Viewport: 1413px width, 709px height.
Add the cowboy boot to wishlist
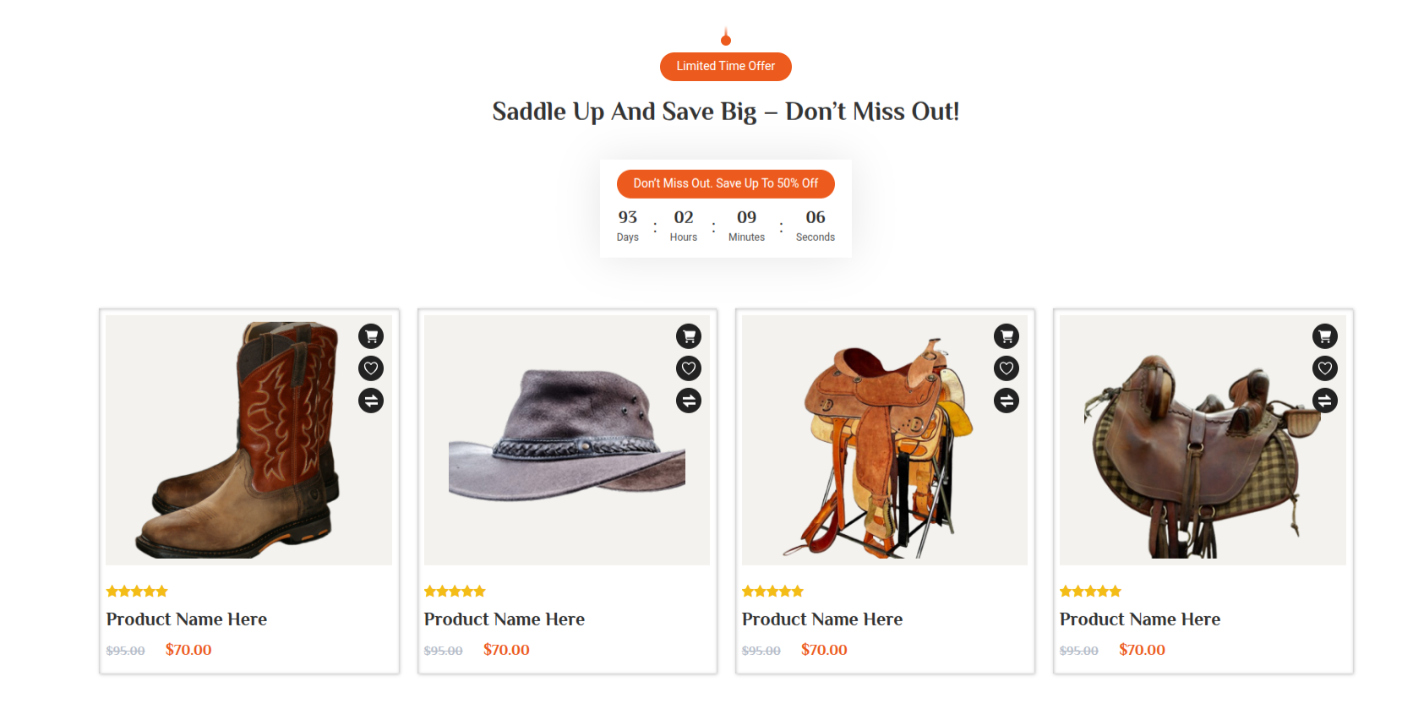[371, 368]
